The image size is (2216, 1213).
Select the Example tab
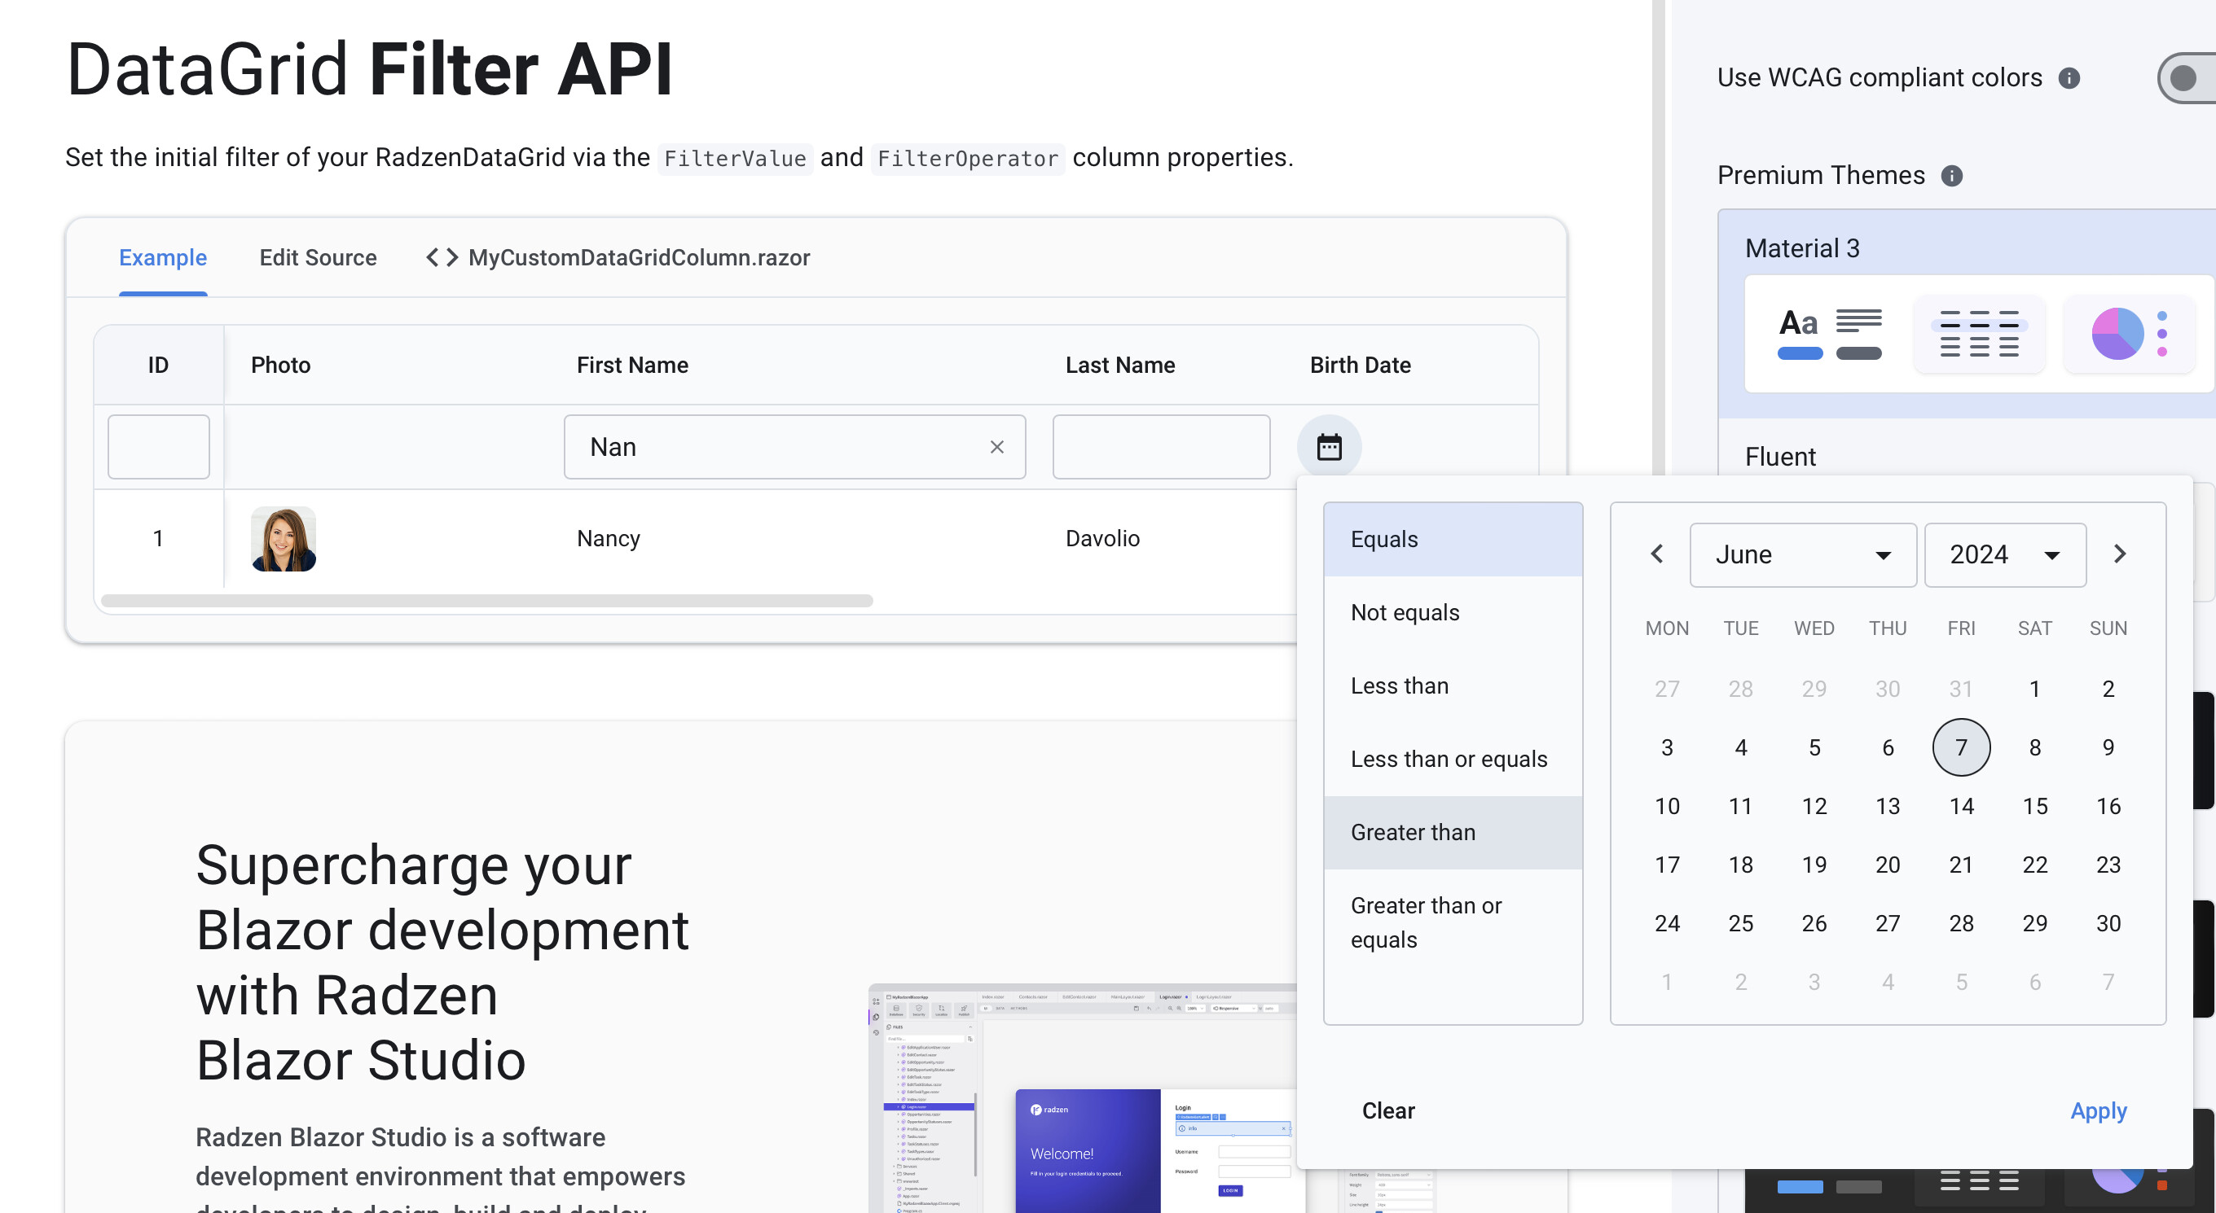pos(163,257)
